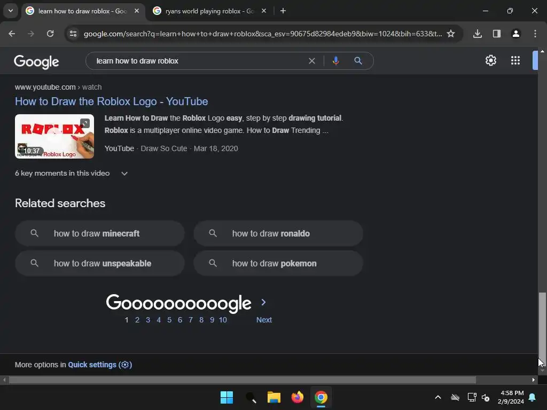Go to results page 7
Screen dimensions: 547x410
point(191,320)
